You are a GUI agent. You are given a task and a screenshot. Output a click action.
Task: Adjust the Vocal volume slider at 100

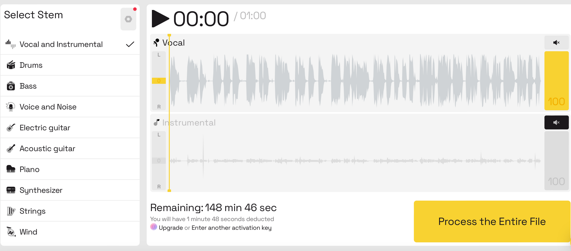556,81
